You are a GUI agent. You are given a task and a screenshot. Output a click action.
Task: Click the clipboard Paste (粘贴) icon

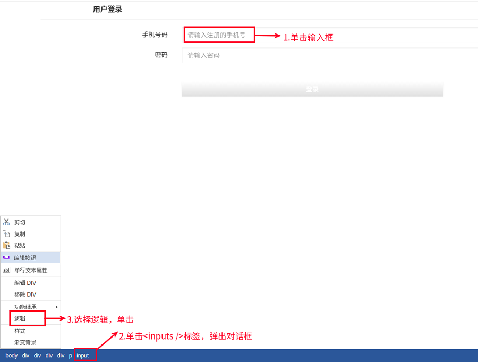tap(6, 246)
